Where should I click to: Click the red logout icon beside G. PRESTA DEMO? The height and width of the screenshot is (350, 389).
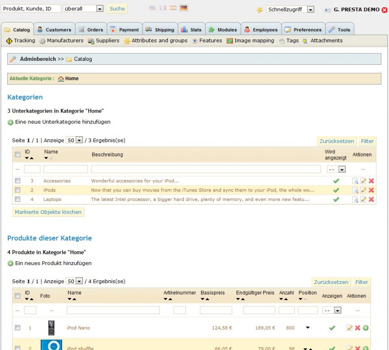(x=385, y=10)
